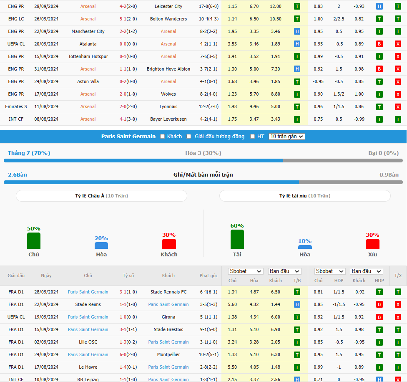Viewport: 407px width, 382px height.
Task: Toggle the HT checkbox
Action: tap(252, 137)
